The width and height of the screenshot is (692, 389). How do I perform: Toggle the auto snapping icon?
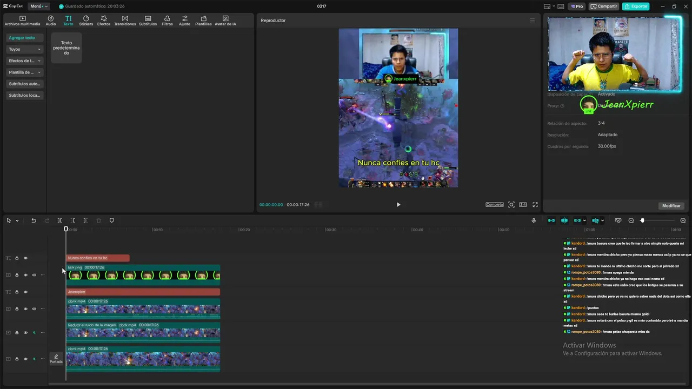pos(564,220)
